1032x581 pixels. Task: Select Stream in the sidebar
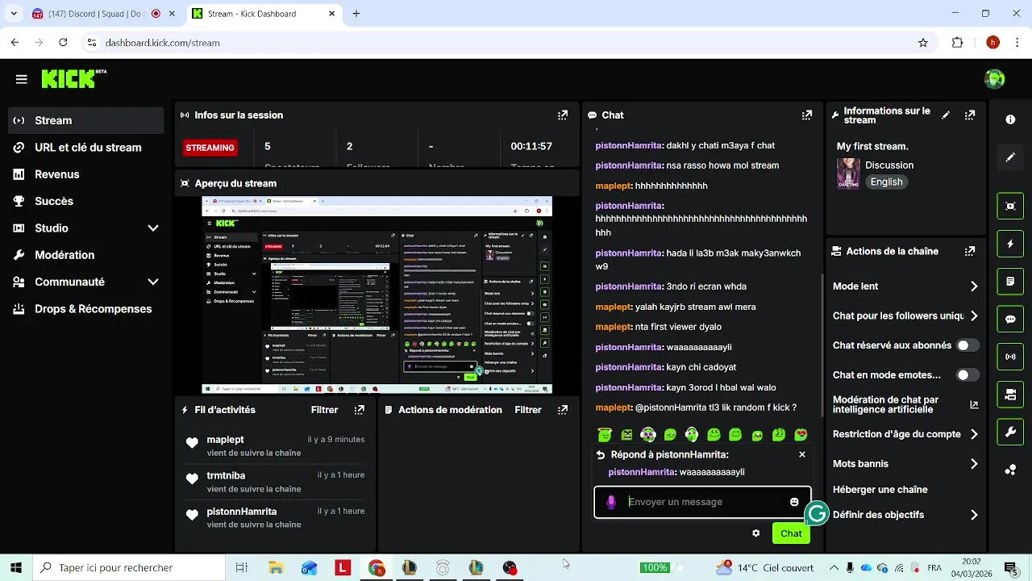(x=86, y=120)
